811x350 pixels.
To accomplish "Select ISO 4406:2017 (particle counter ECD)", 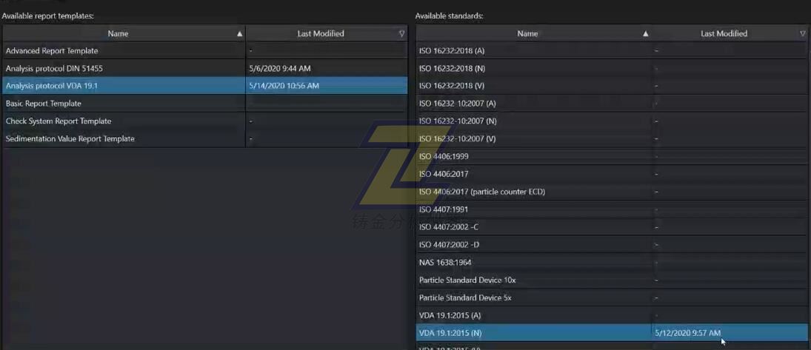I will pyautogui.click(x=481, y=192).
